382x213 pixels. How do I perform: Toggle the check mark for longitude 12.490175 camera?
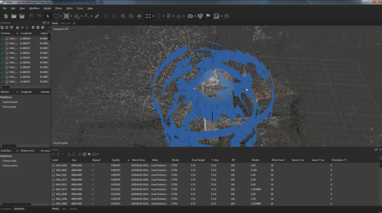[x=2, y=43]
